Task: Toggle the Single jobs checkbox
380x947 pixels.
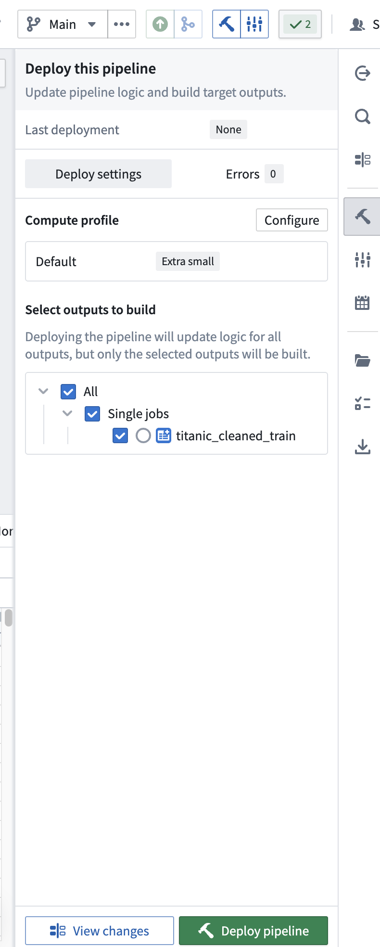Action: click(x=92, y=413)
